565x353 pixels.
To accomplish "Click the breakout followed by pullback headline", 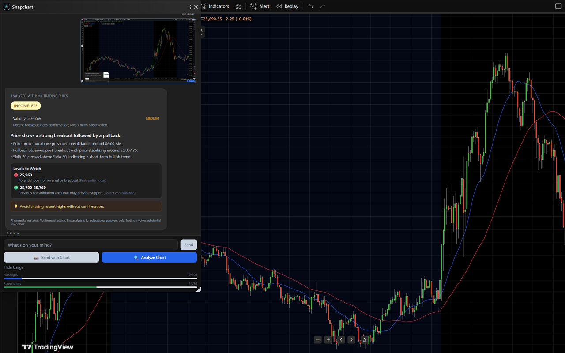I will click(66, 135).
